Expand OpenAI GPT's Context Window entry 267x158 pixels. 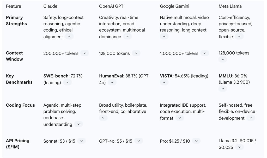136,53
